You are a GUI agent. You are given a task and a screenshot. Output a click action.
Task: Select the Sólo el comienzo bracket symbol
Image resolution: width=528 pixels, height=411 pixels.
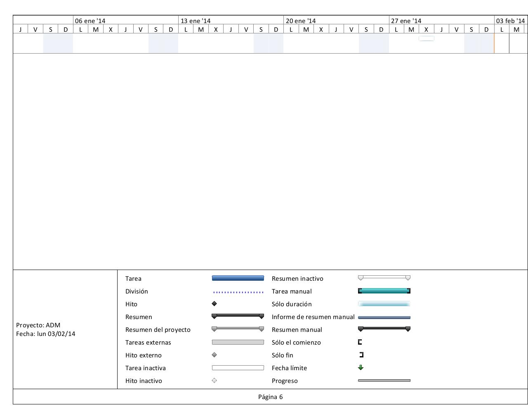coord(360,342)
